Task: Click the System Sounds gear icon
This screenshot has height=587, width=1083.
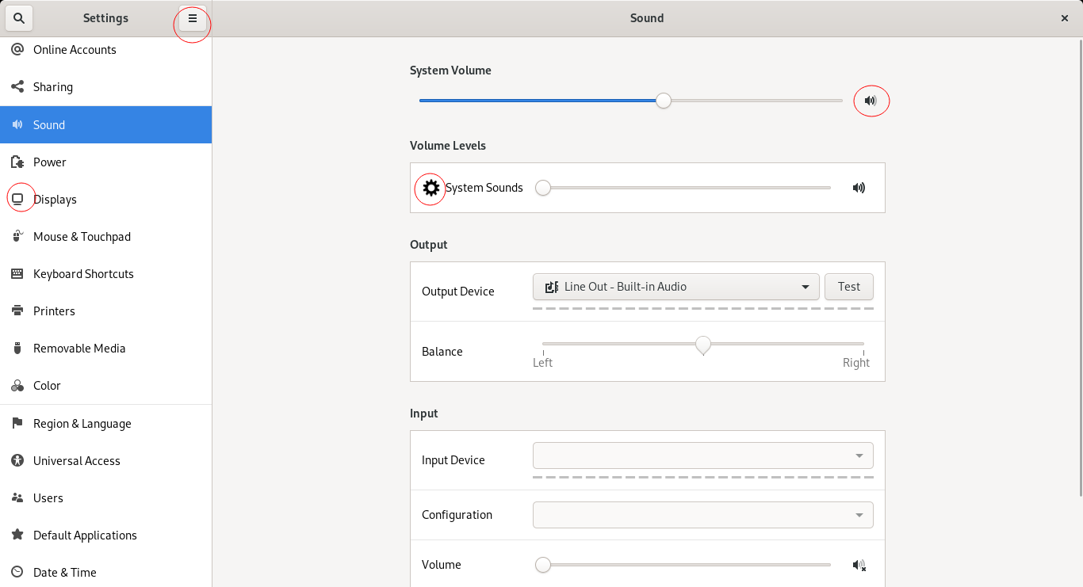Action: (x=431, y=188)
